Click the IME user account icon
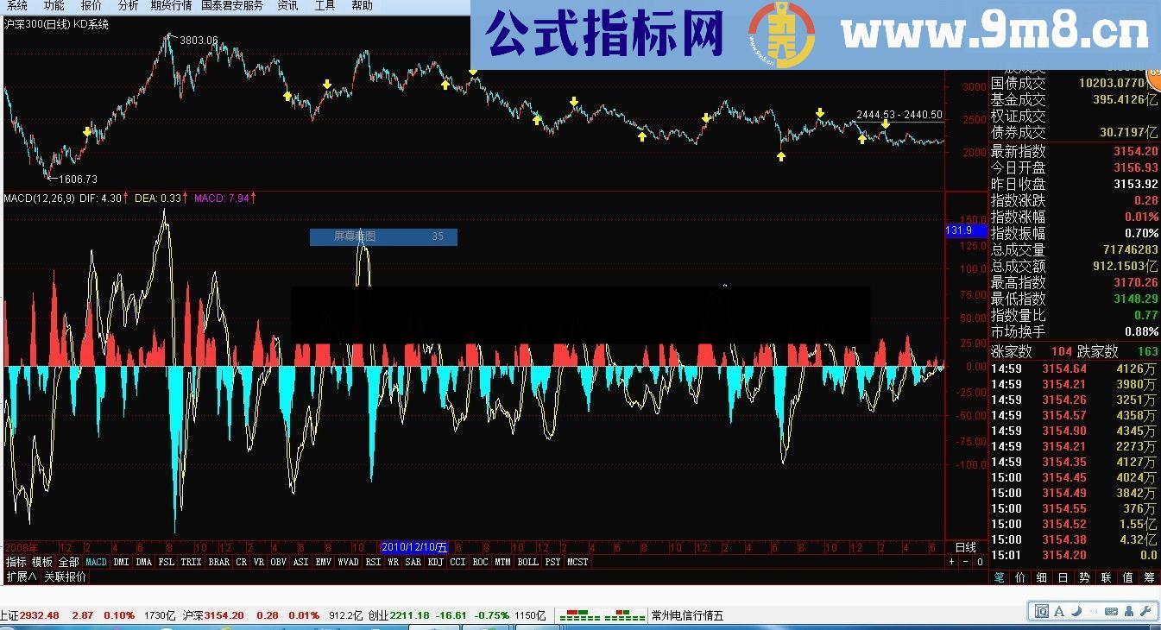This screenshot has height=630, width=1161. [1128, 612]
